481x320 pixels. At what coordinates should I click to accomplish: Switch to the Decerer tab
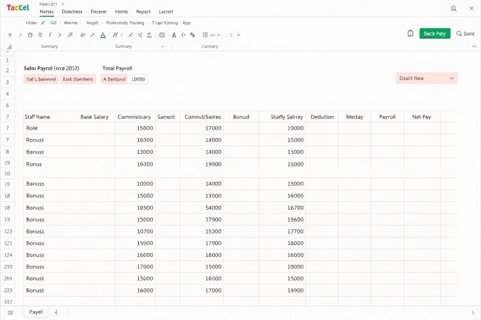tap(99, 12)
